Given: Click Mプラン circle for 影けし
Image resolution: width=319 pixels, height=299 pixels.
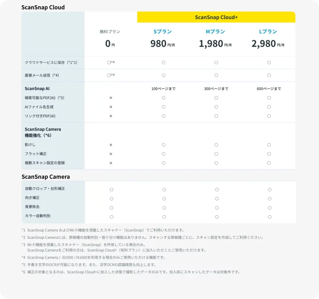Looking at the screenshot, I should (x=216, y=145).
